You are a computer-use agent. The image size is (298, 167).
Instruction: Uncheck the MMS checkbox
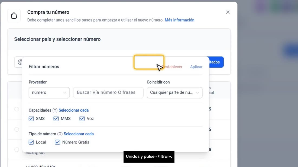[56, 118]
